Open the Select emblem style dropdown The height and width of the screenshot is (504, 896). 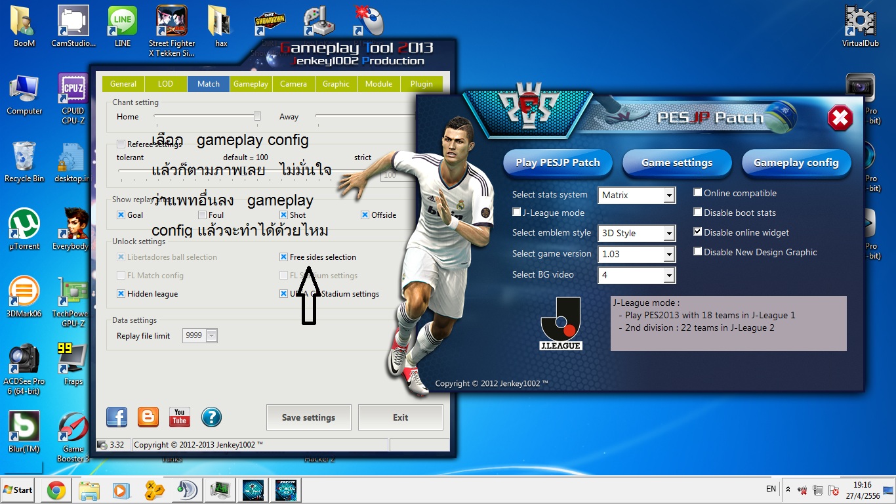tap(637, 233)
